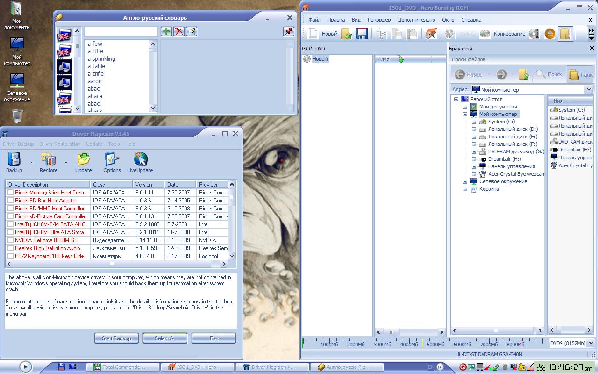598x374 pixels.
Task: Add a new word with the green plus
Action: pos(166,31)
